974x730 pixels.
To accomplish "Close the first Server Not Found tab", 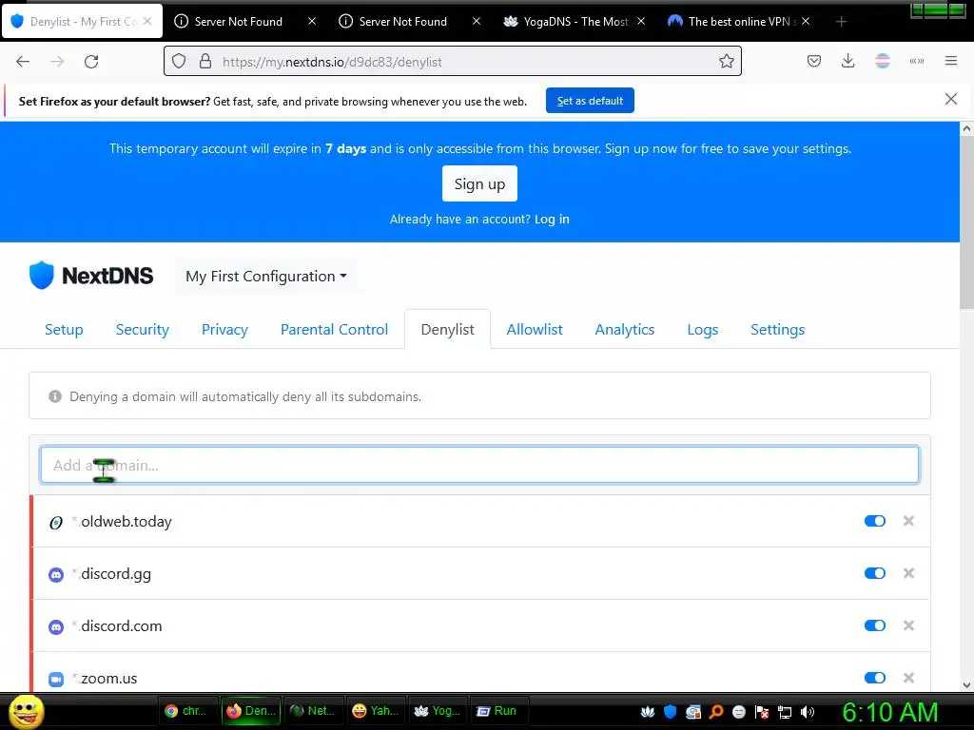I will tap(312, 21).
